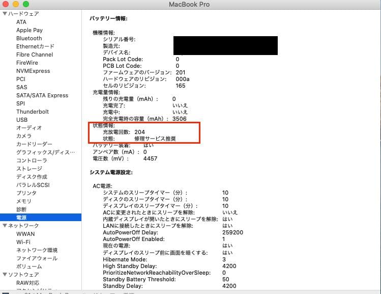Viewport: 381px width, 294px height.
Task: Click the High Standby Delay label
Action: pos(130,266)
